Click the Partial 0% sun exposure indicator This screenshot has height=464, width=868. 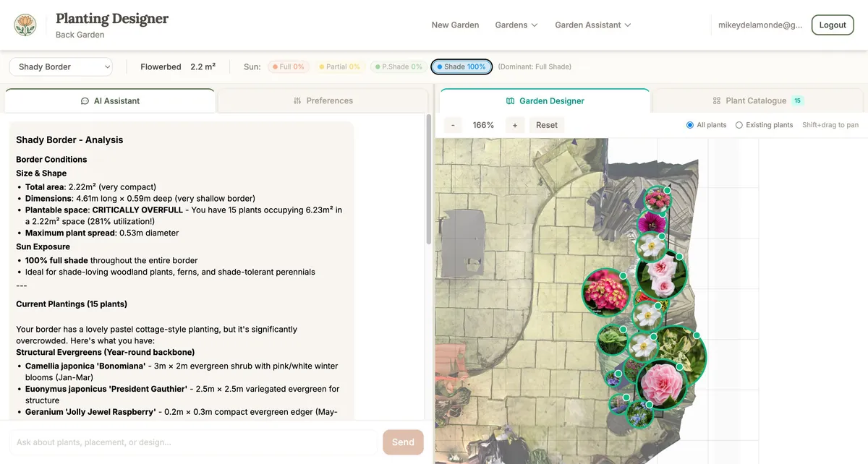tap(340, 66)
